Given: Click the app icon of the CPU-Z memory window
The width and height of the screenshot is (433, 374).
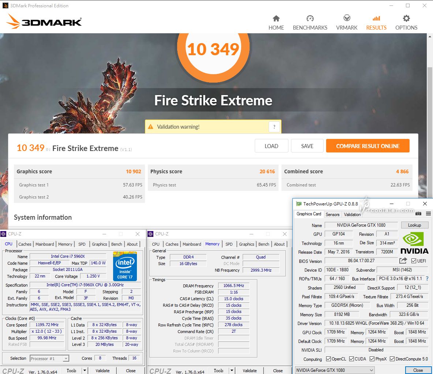Looking at the screenshot, I should coord(150,234).
